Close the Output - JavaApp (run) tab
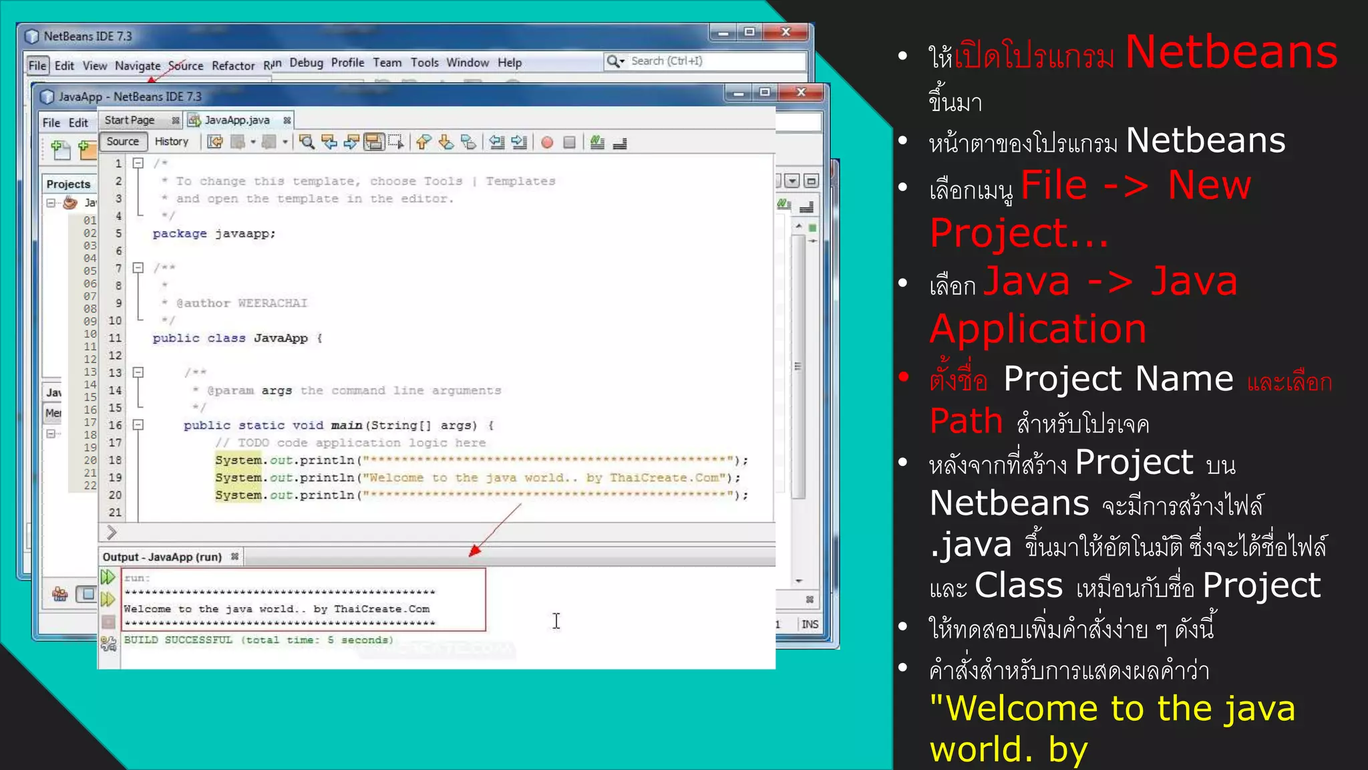The height and width of the screenshot is (770, 1368). point(235,556)
